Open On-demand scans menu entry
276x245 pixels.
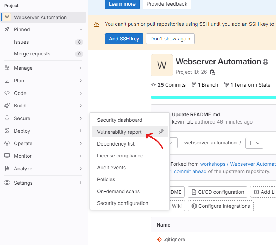click(x=130, y=191)
